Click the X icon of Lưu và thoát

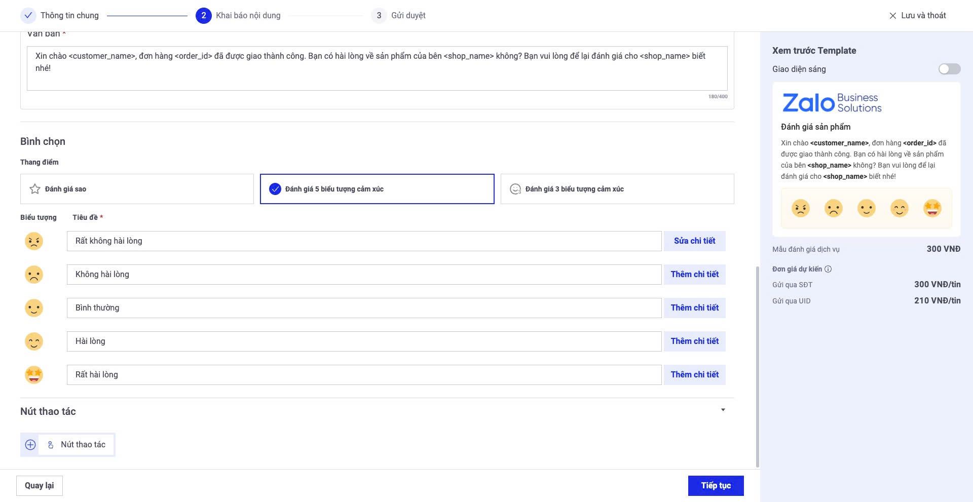pyautogui.click(x=893, y=16)
